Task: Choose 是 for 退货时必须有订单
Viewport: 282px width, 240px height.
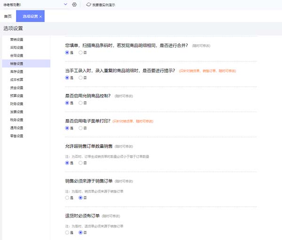Action: 67,232
